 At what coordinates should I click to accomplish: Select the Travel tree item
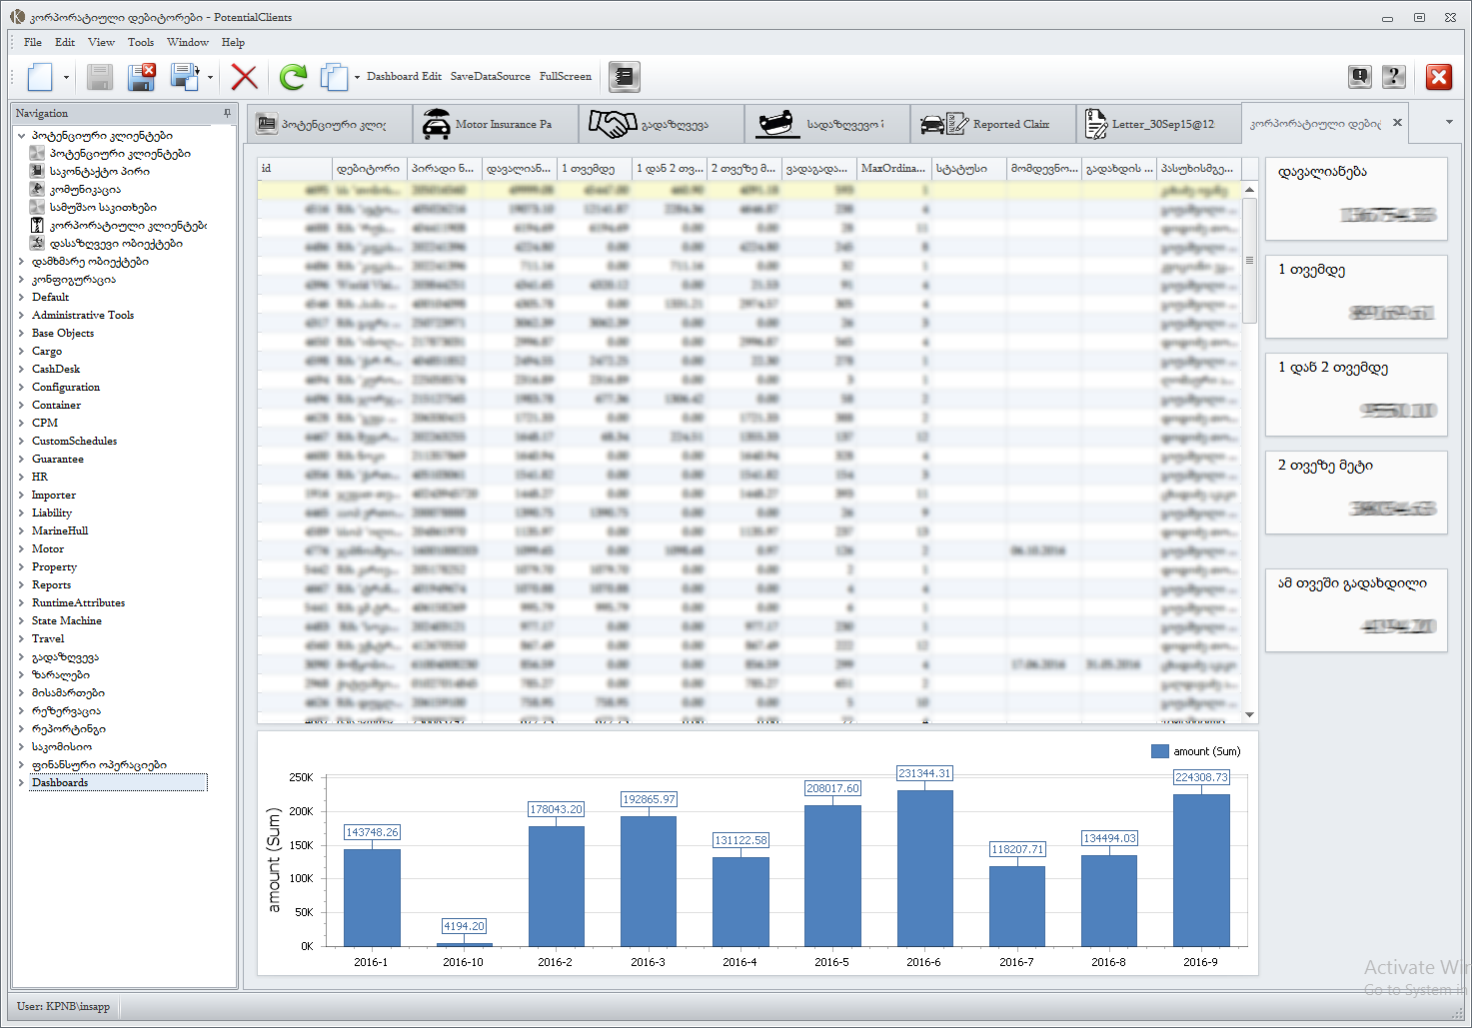click(x=48, y=638)
